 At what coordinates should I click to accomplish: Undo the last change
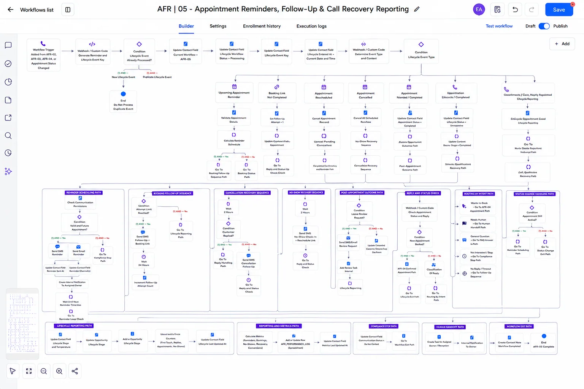[x=515, y=9]
